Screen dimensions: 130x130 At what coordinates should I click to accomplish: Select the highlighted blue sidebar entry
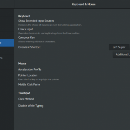(x=7, y=43)
